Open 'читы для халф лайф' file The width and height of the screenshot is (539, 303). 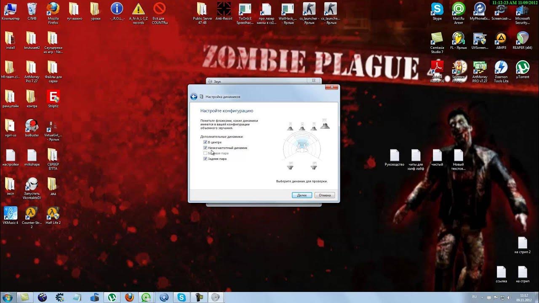click(416, 159)
